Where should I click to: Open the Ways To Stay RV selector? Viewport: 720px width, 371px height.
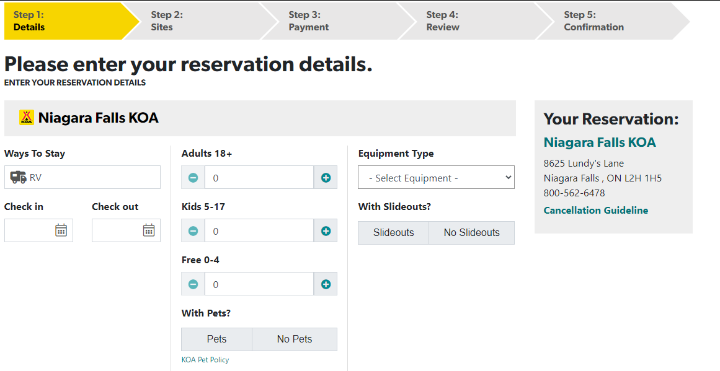pos(82,178)
